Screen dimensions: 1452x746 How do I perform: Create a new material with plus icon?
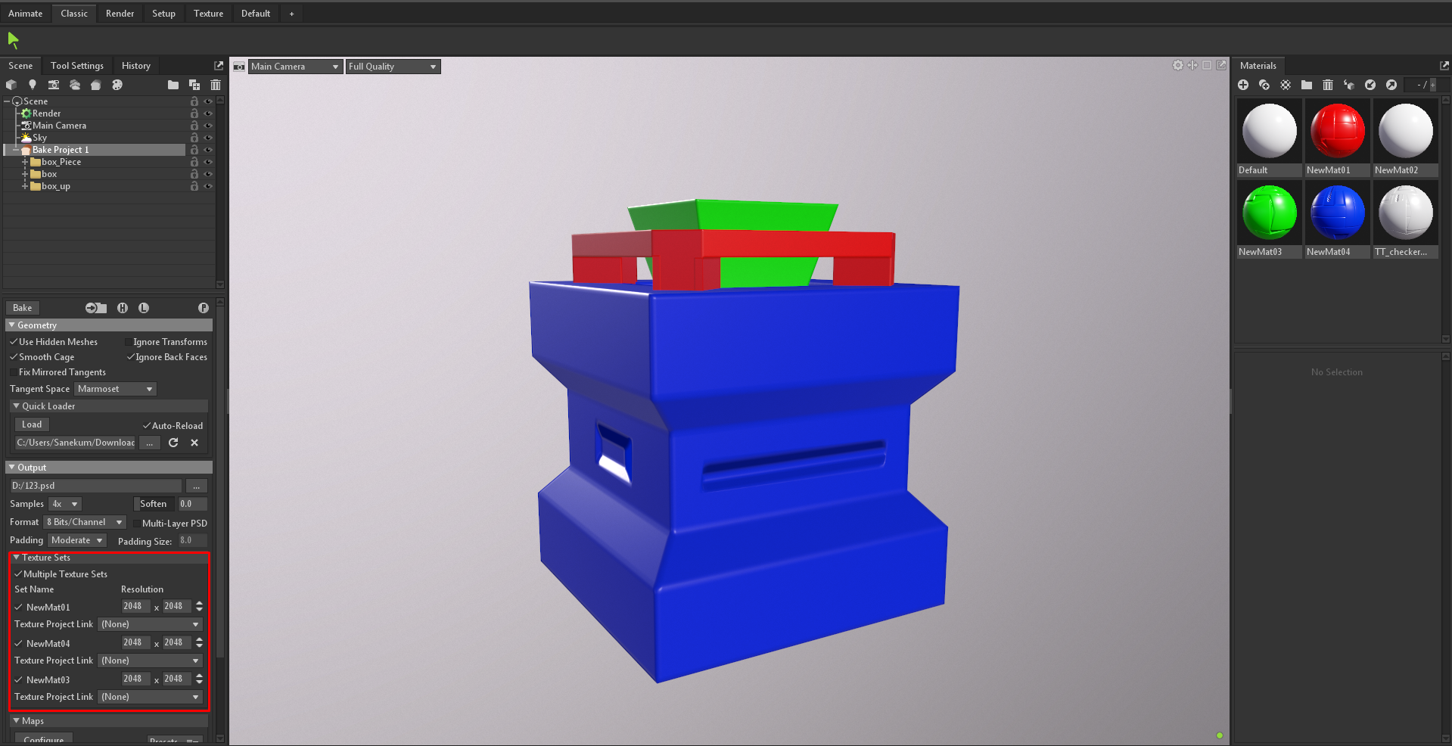pos(1243,85)
